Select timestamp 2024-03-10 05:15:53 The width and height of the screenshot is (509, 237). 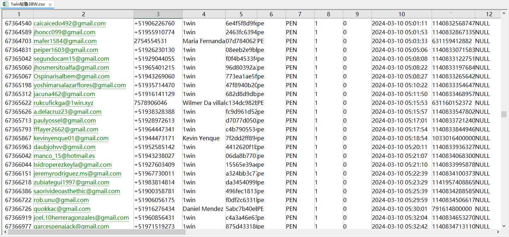(402, 103)
